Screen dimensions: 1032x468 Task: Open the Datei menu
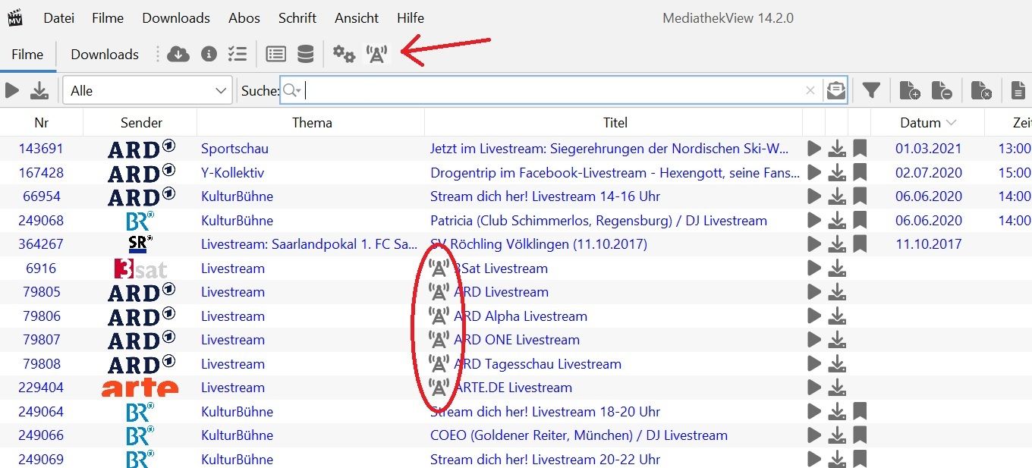pos(58,17)
